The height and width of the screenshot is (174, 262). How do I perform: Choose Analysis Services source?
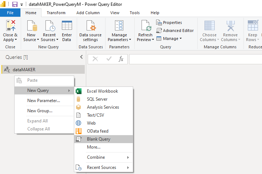coord(104,107)
